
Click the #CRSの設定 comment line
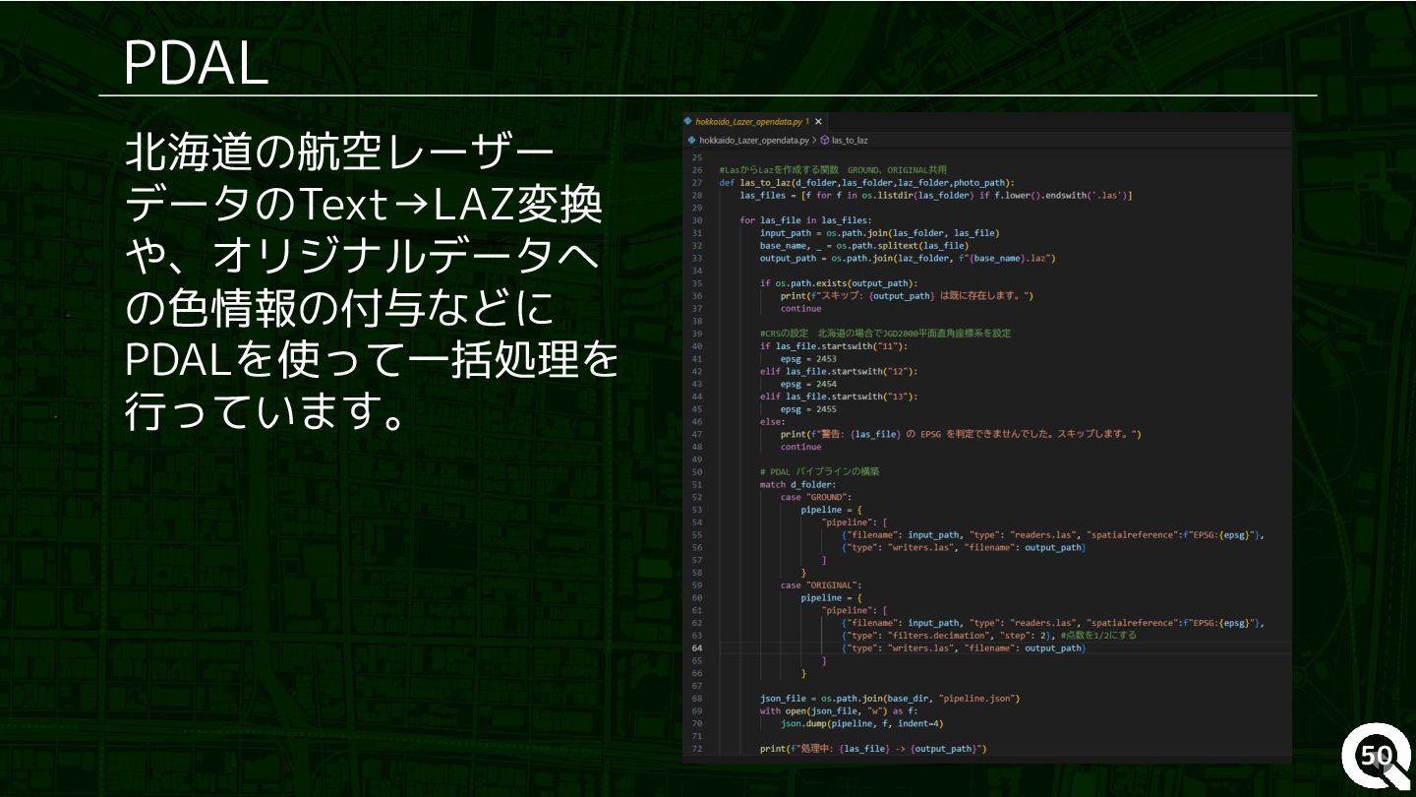click(x=885, y=334)
